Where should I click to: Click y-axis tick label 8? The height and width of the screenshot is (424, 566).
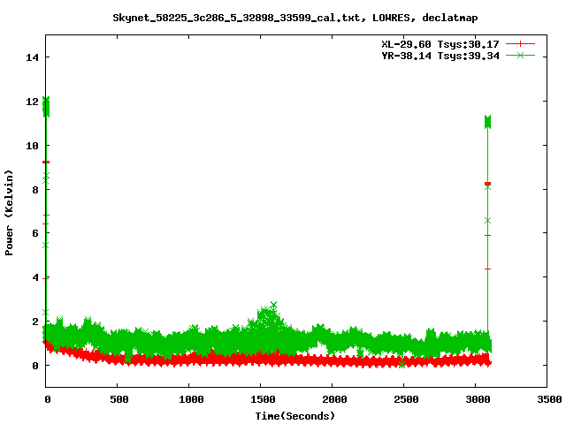click(35, 190)
